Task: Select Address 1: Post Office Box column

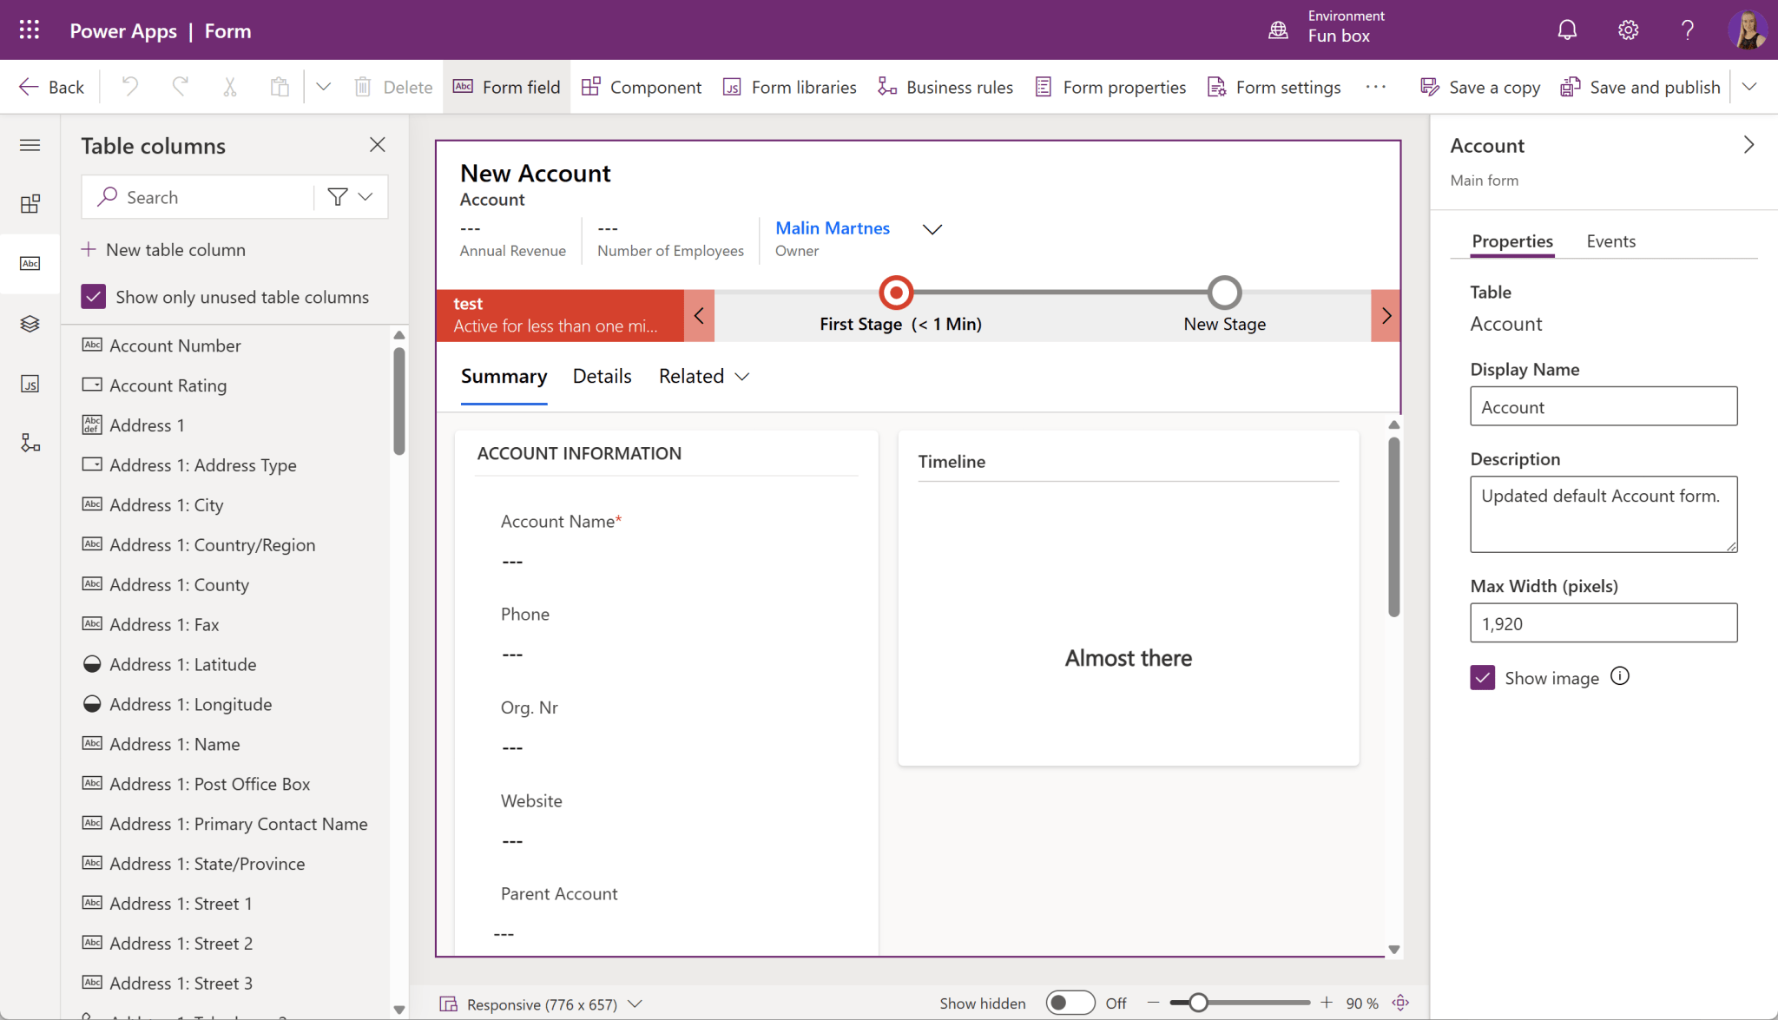Action: click(196, 784)
